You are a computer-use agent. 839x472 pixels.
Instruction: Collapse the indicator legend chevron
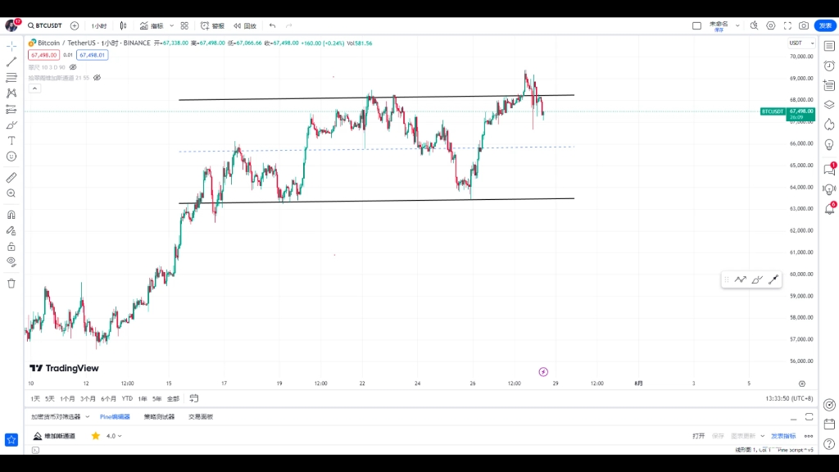pyautogui.click(x=34, y=88)
